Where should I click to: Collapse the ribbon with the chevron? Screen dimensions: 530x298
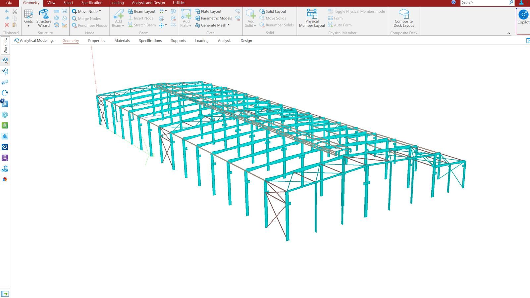pyautogui.click(x=509, y=33)
